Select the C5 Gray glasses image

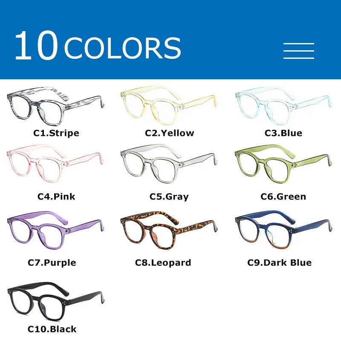click(x=168, y=164)
